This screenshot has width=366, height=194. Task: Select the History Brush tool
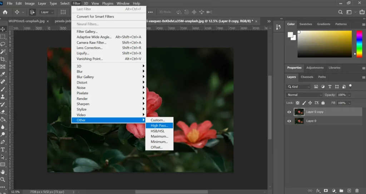(x=3, y=104)
